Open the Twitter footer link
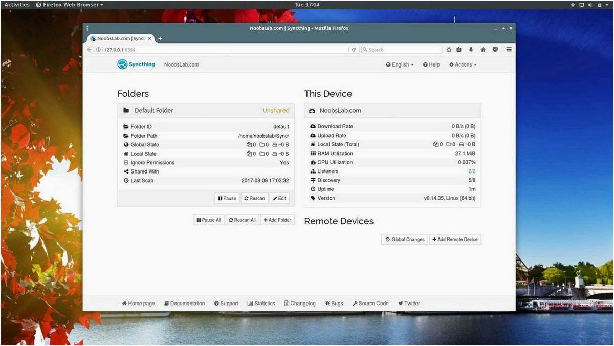614x346 pixels. 409,304
